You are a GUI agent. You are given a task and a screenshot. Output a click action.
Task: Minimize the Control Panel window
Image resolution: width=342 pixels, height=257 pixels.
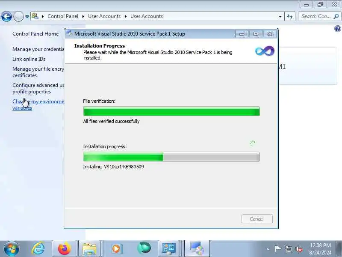(306, 5)
